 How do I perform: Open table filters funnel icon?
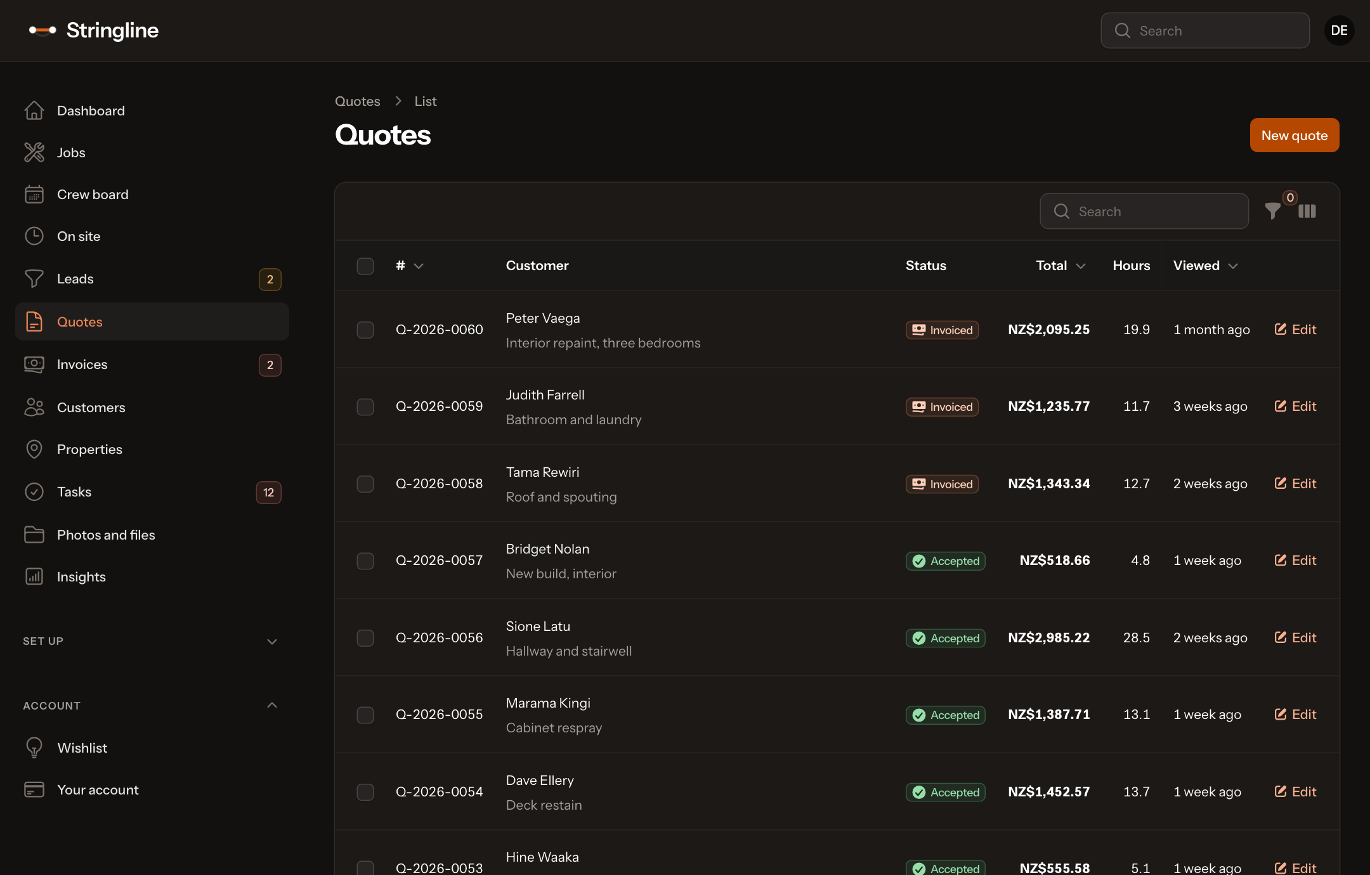pos(1272,211)
